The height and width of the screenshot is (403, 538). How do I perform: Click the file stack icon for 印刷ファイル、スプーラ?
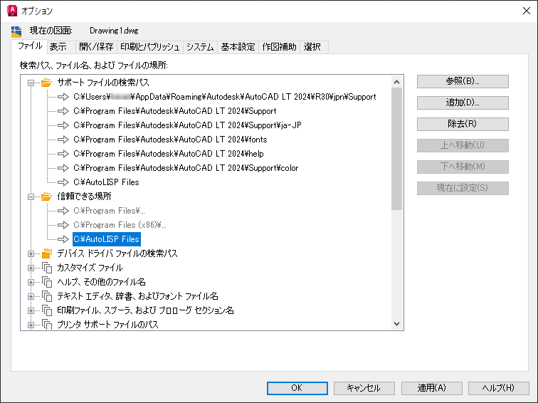point(47,310)
